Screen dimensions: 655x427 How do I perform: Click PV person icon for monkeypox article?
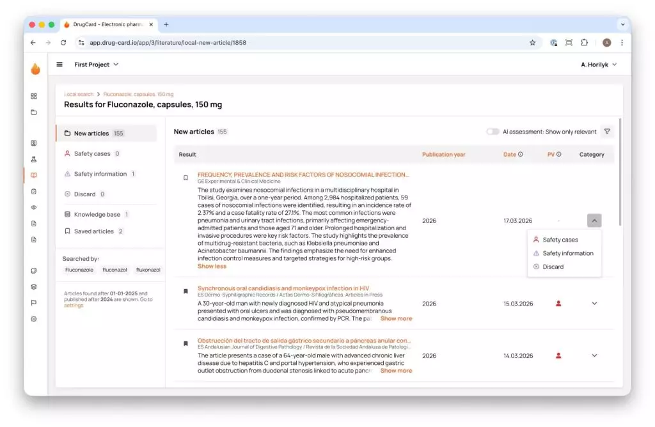pos(558,304)
